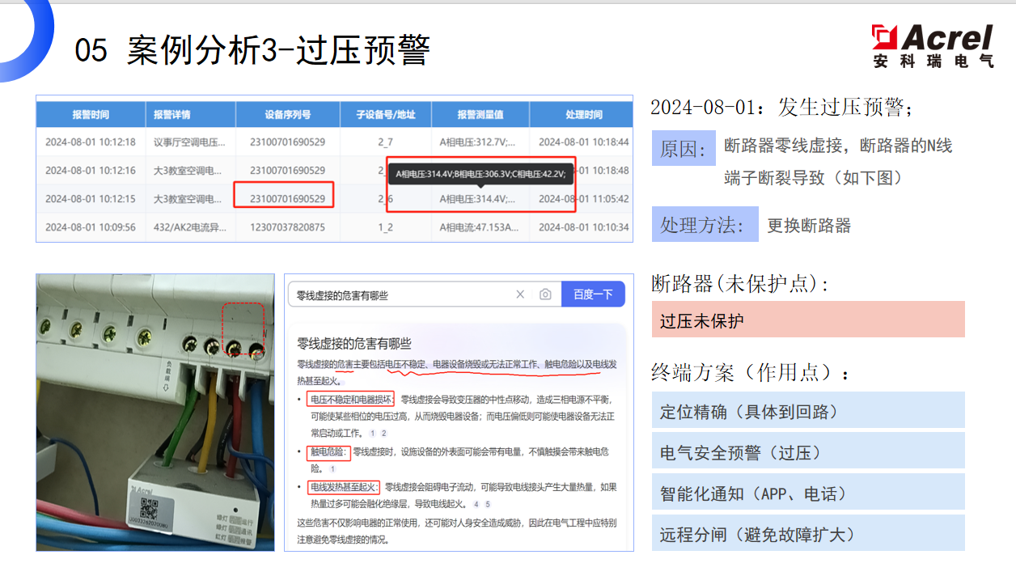1016x576 pixels.
Task: Click the 零线虚接的危害有哪些 result heading
Action: click(x=354, y=344)
